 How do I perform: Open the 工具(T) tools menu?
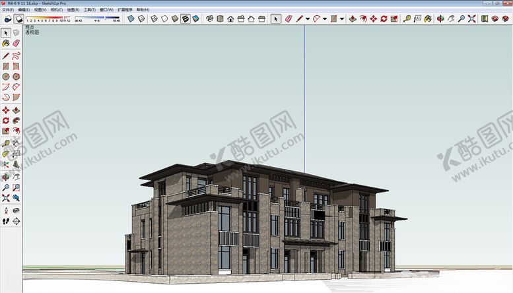click(x=89, y=10)
